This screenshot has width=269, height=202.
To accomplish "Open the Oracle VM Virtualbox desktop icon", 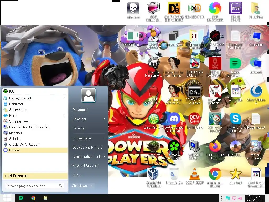I will 153,174.
